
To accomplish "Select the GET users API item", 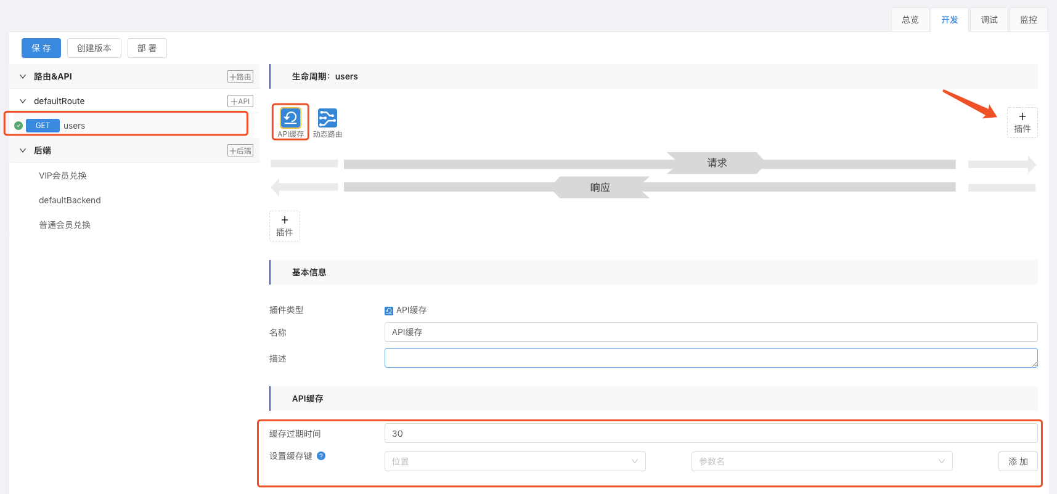I will [74, 126].
